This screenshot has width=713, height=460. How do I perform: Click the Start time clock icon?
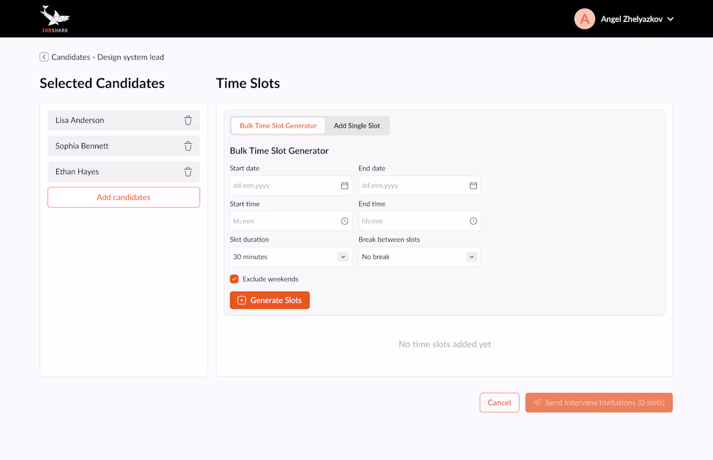pyautogui.click(x=344, y=222)
